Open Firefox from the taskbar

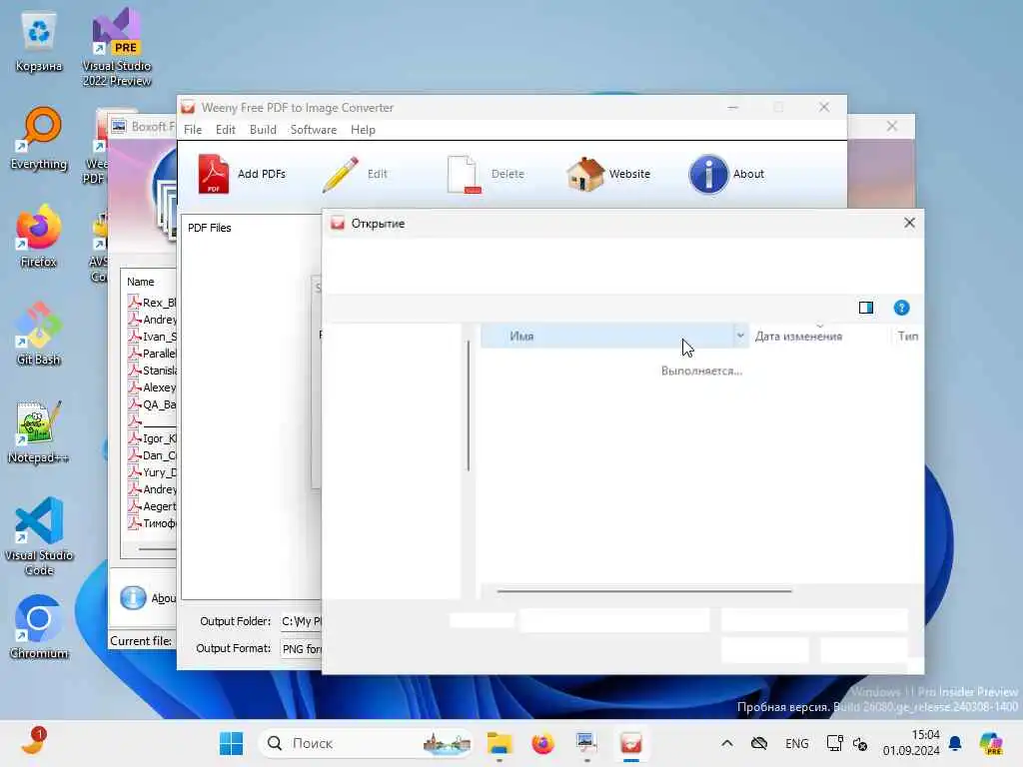click(x=542, y=743)
